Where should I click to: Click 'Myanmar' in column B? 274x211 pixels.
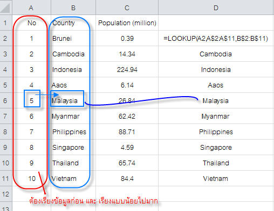point(73,116)
